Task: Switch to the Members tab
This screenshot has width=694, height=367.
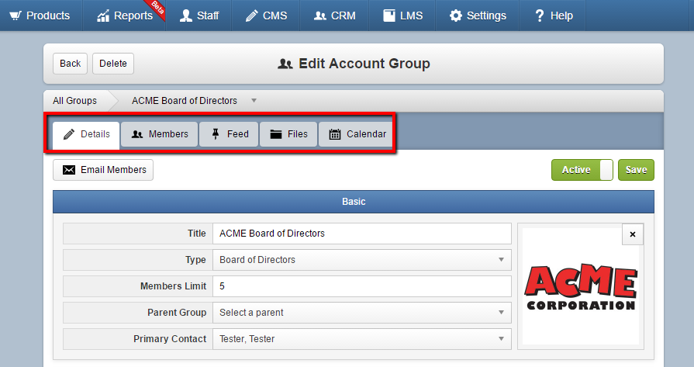Action: click(160, 134)
